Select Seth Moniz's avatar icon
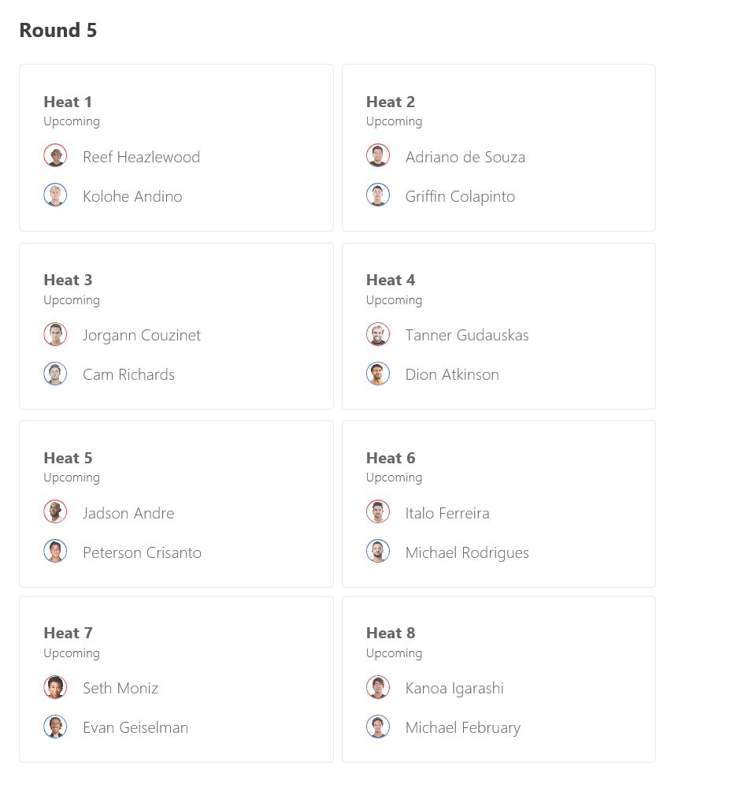This screenshot has height=788, width=745. click(55, 687)
